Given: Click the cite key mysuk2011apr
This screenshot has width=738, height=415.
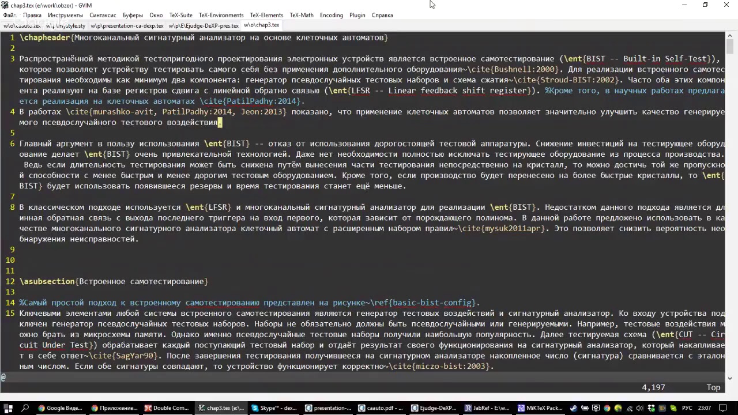Looking at the screenshot, I should pos(512,228).
